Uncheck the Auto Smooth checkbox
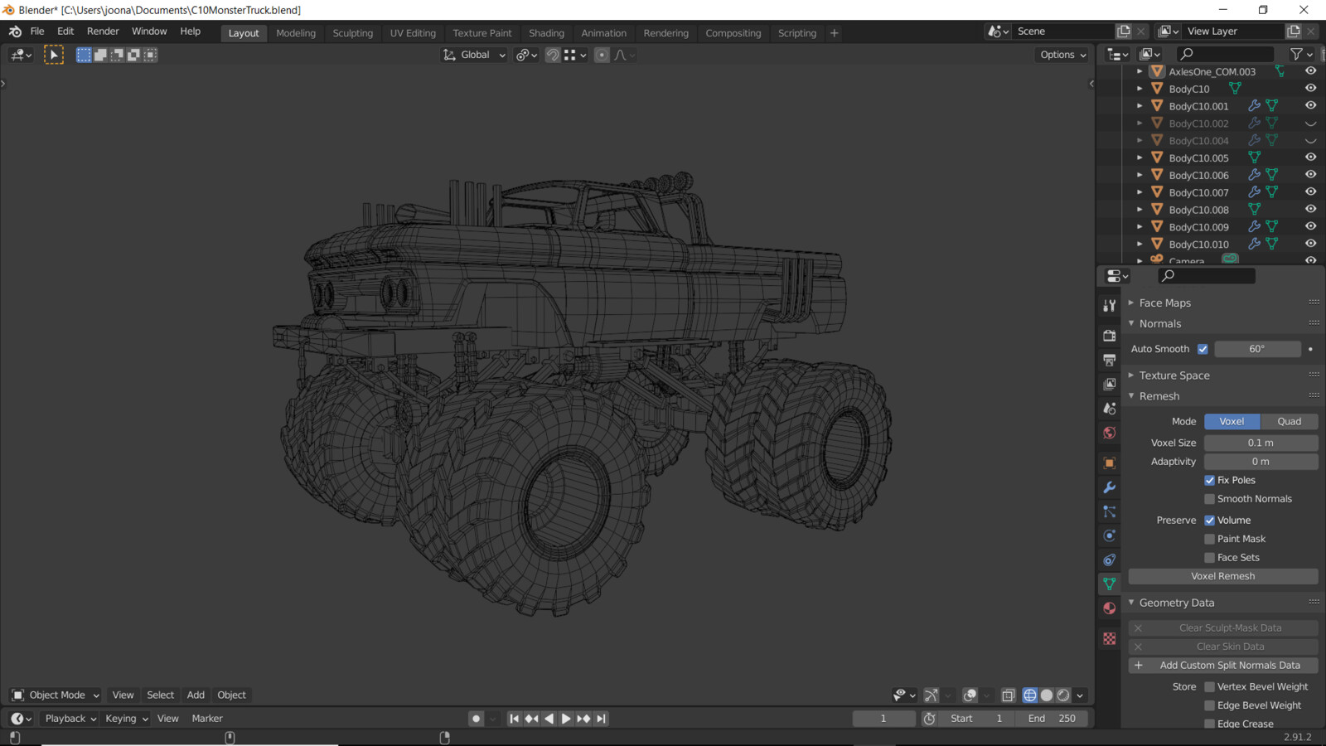 (x=1203, y=349)
